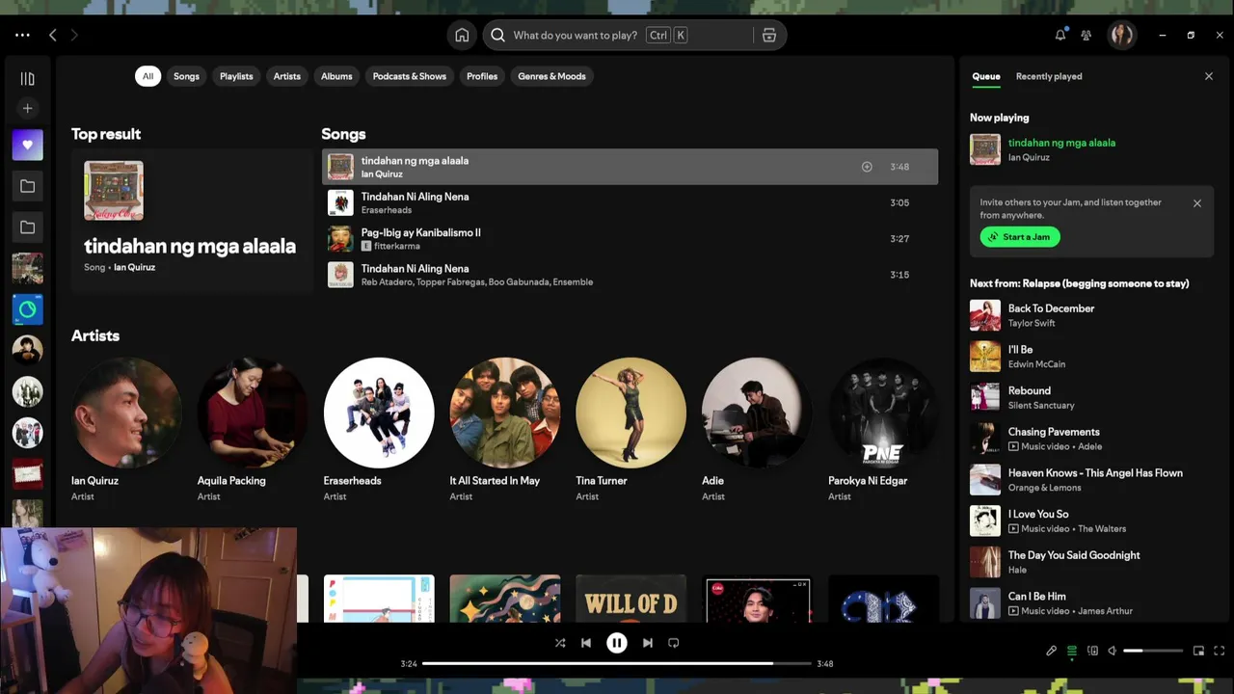Select the Songs filter chip
This screenshot has height=694, width=1234.
coord(186,76)
